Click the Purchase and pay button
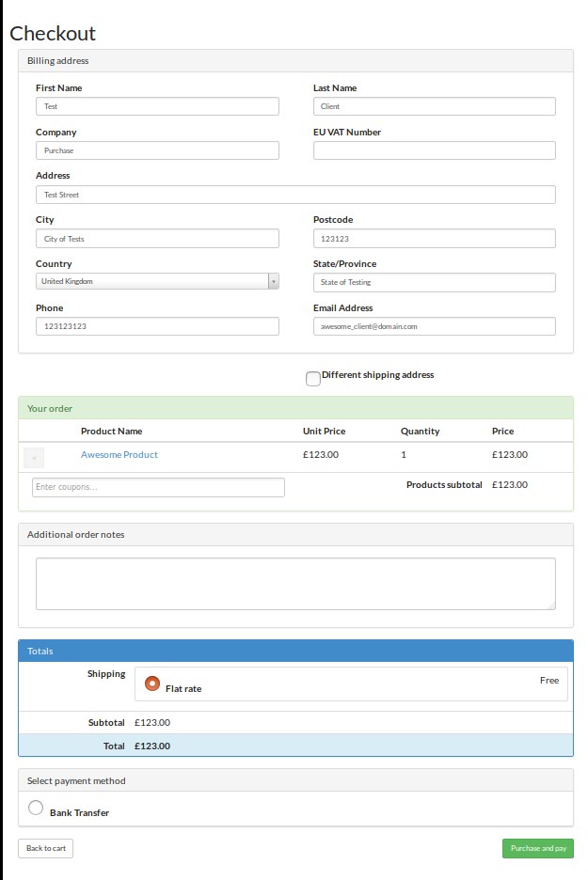Viewport: 588px width, 880px height. click(537, 848)
